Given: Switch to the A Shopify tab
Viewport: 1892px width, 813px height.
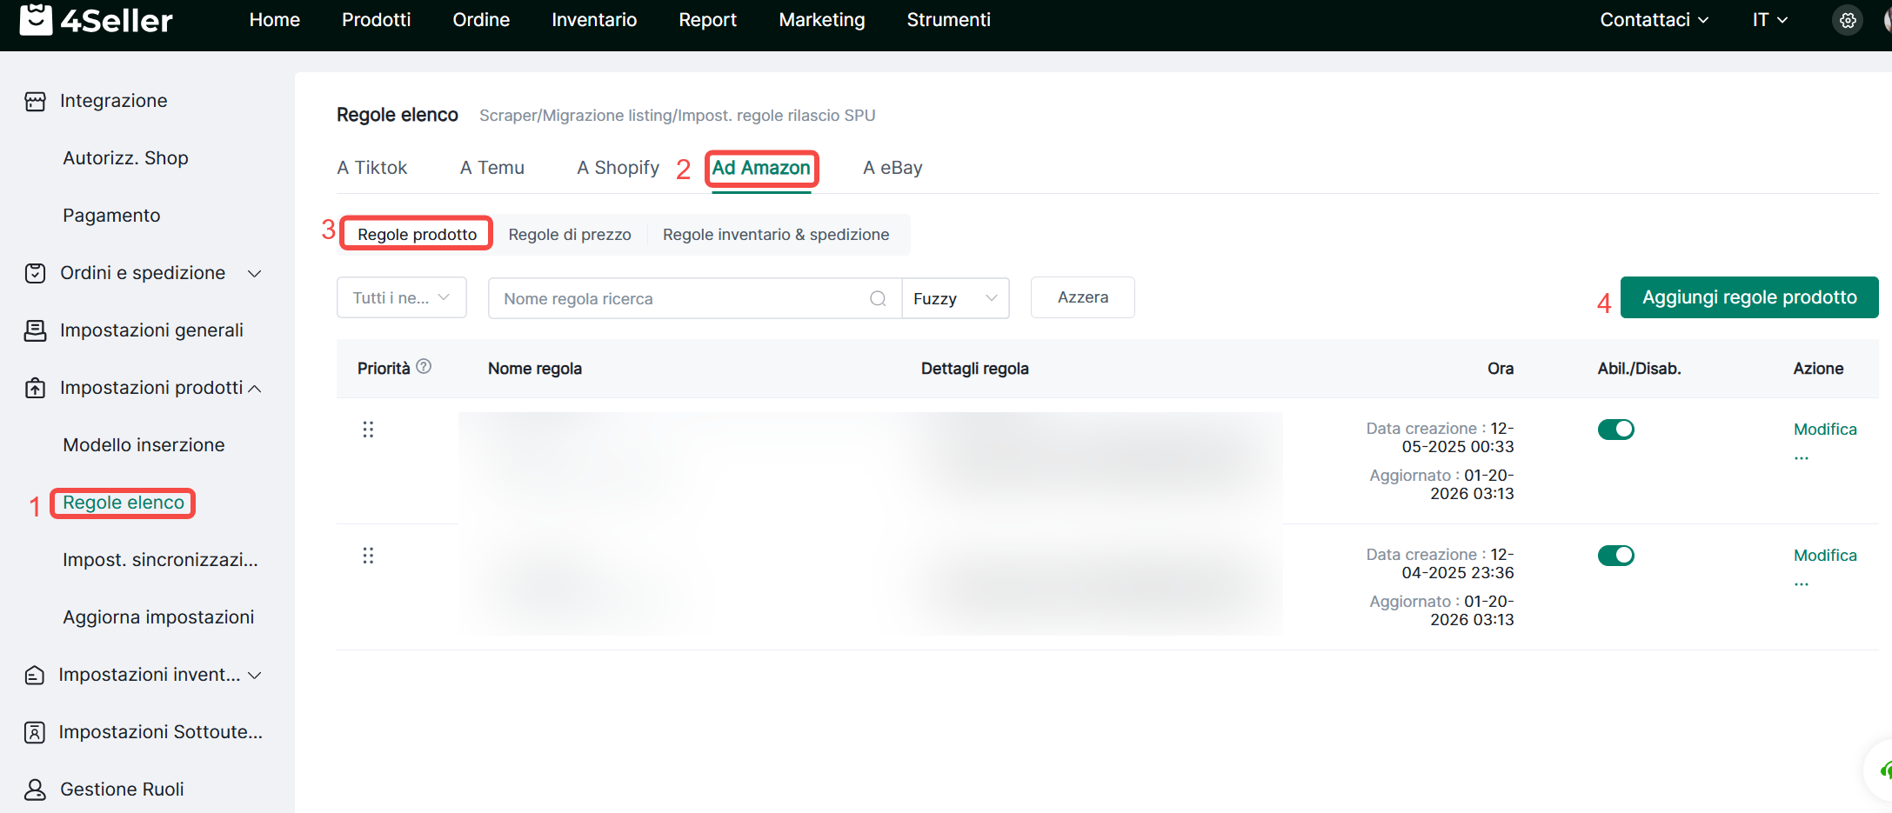Looking at the screenshot, I should 618,168.
